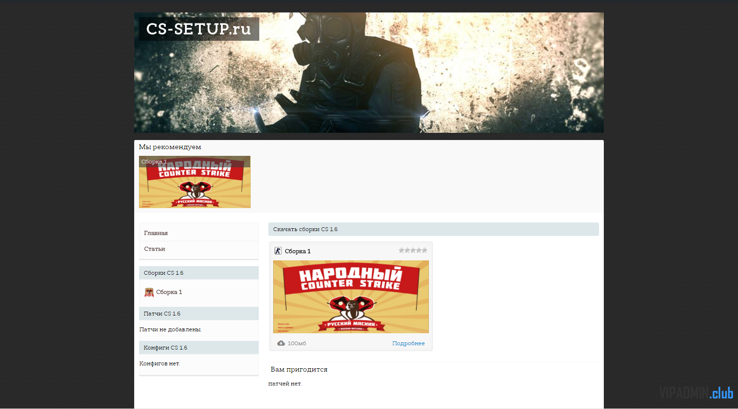This screenshot has width=738, height=409.
Task: Click the Патчи не добавлены text
Action: pos(170,329)
